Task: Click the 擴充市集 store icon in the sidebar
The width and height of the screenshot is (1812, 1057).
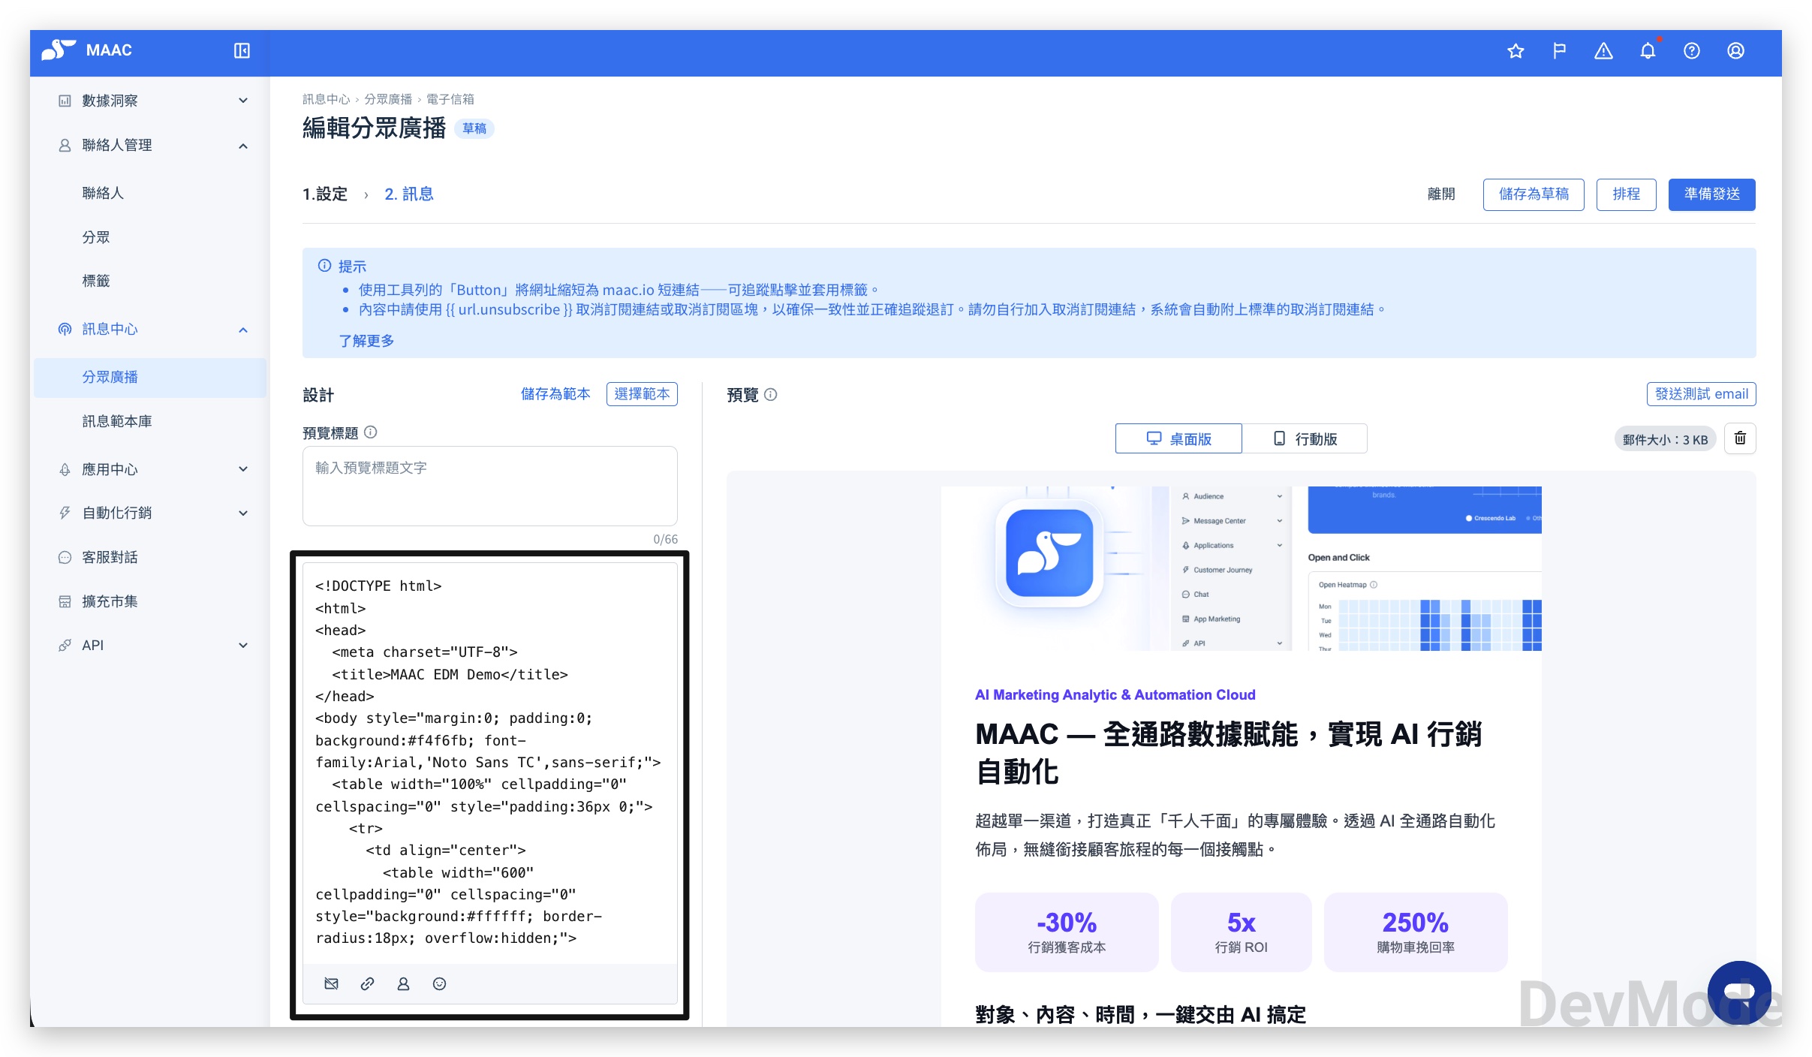Action: coord(65,601)
